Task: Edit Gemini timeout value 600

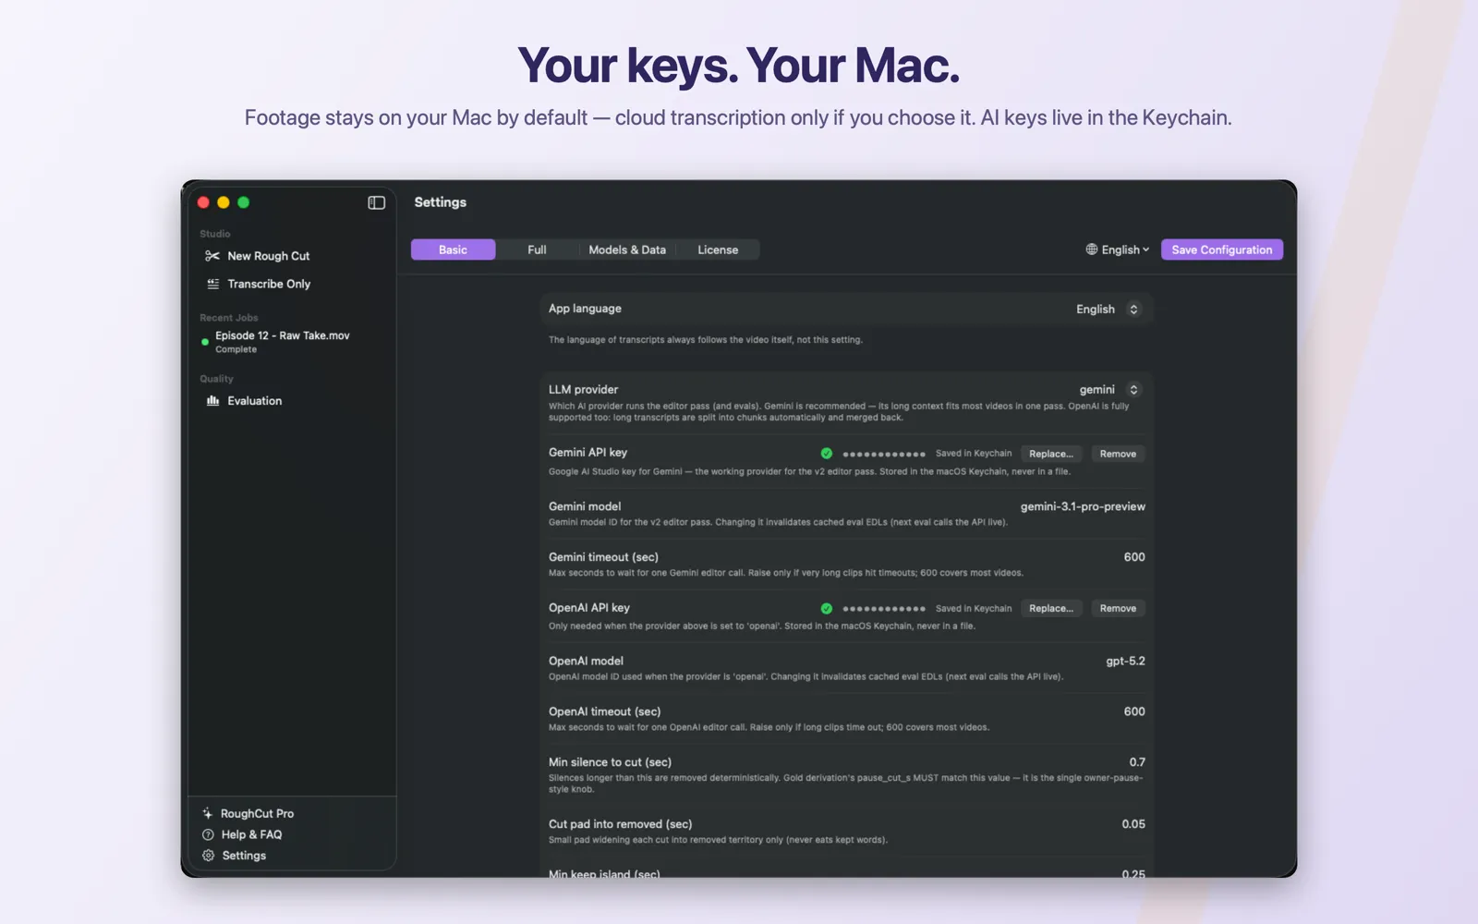Action: (x=1134, y=557)
